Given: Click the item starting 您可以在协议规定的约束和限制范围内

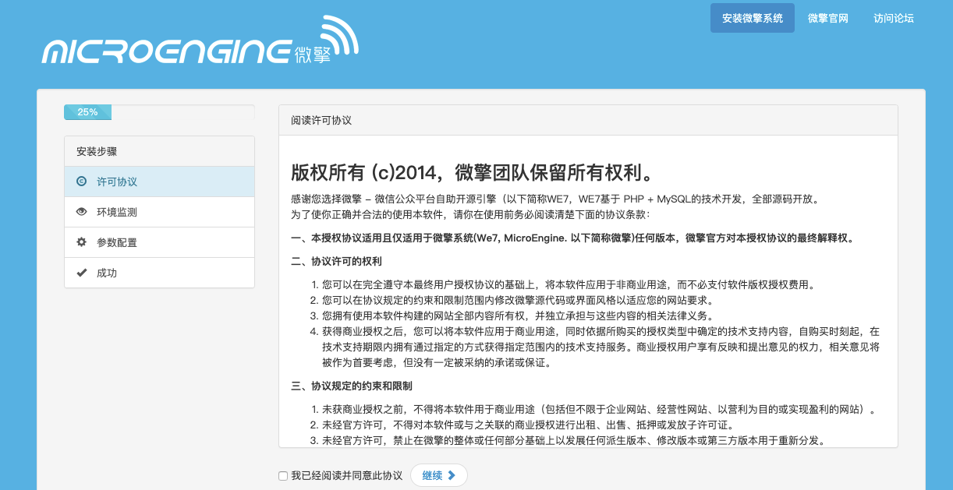Looking at the screenshot, I should (x=518, y=300).
